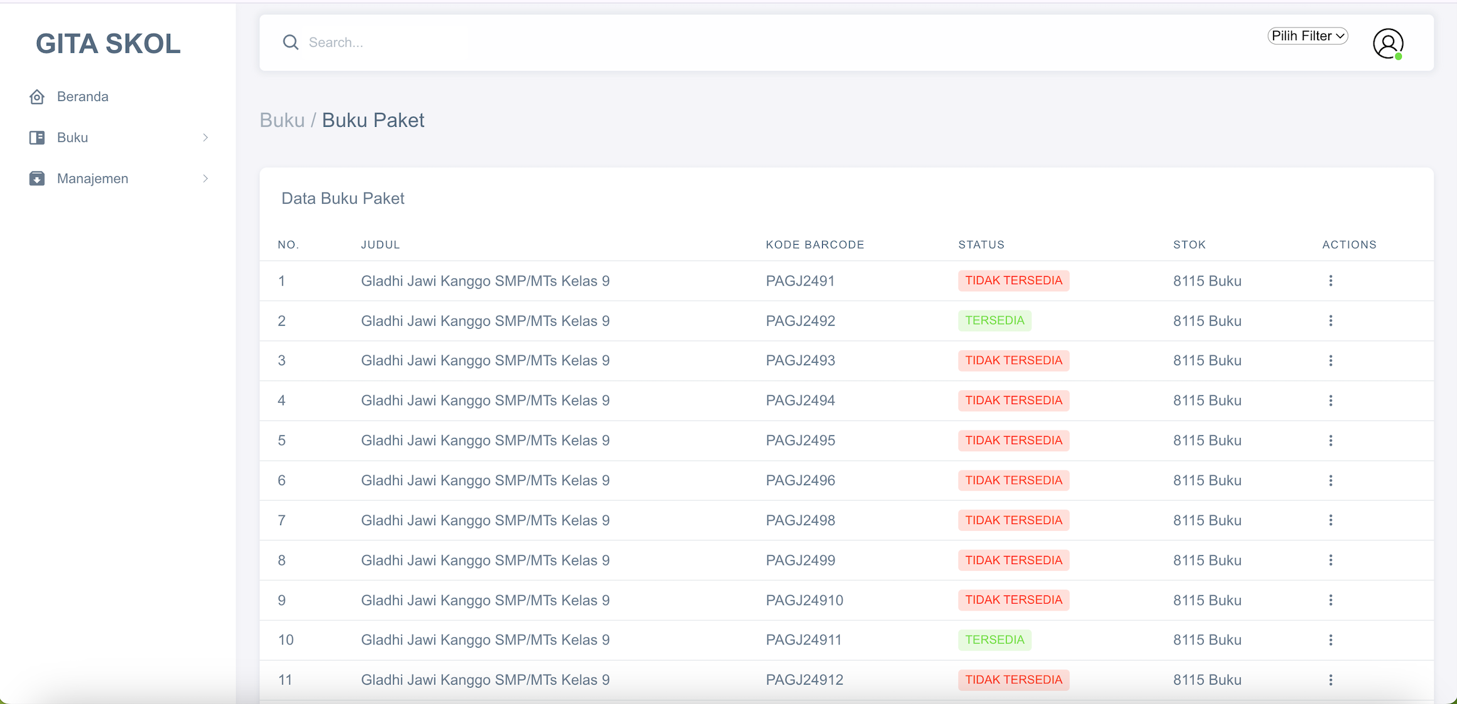Expand the Manajemen submenu chevron
Image resolution: width=1457 pixels, height=704 pixels.
tap(205, 179)
